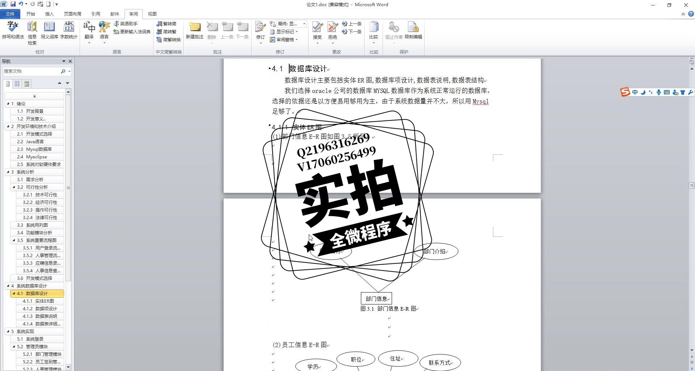Browse search results view in navigation pane

coord(26,84)
